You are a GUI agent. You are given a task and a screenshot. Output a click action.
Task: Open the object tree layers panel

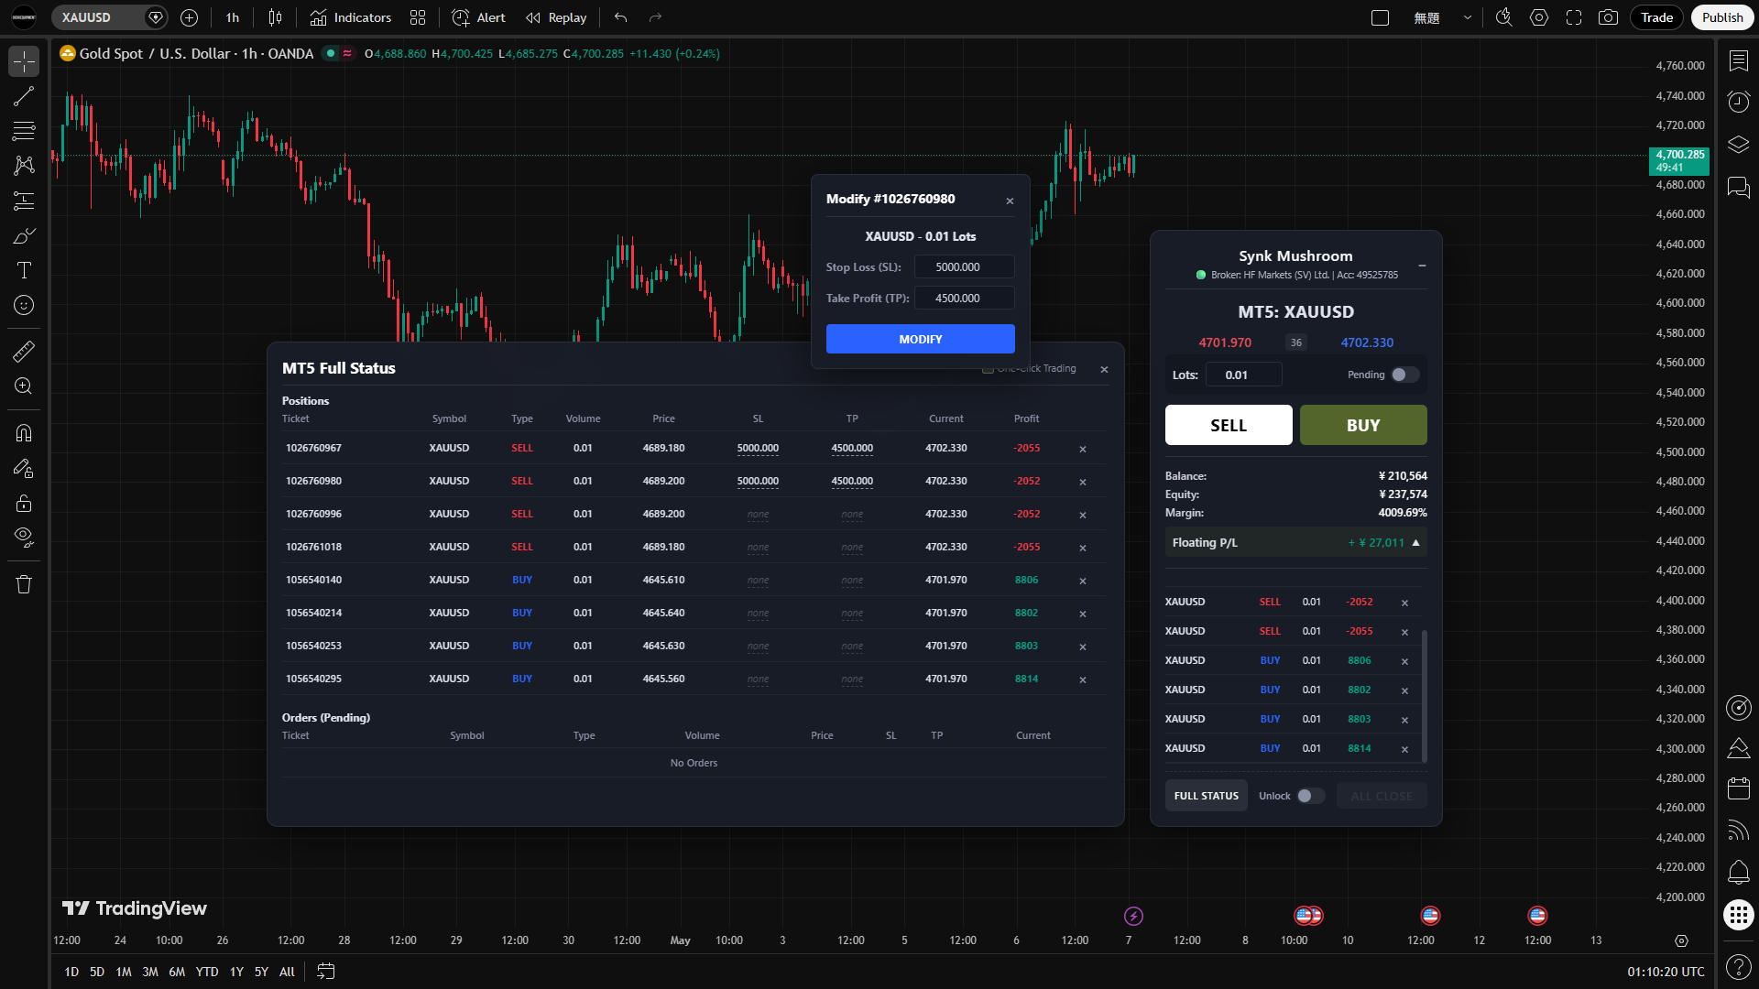[1738, 145]
